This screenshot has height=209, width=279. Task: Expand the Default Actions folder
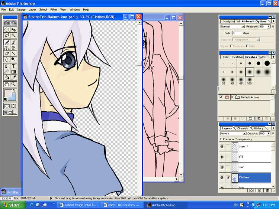(x=232, y=97)
